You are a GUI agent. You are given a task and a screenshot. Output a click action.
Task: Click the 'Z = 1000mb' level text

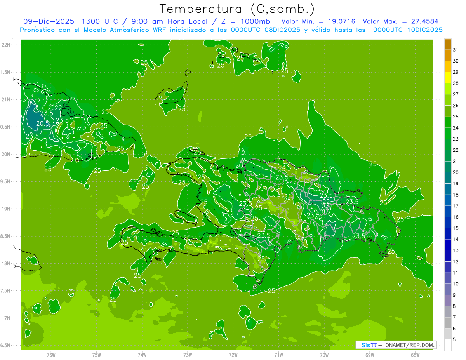245,22
